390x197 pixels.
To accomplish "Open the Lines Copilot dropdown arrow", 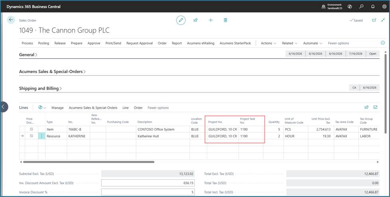I will (45, 108).
